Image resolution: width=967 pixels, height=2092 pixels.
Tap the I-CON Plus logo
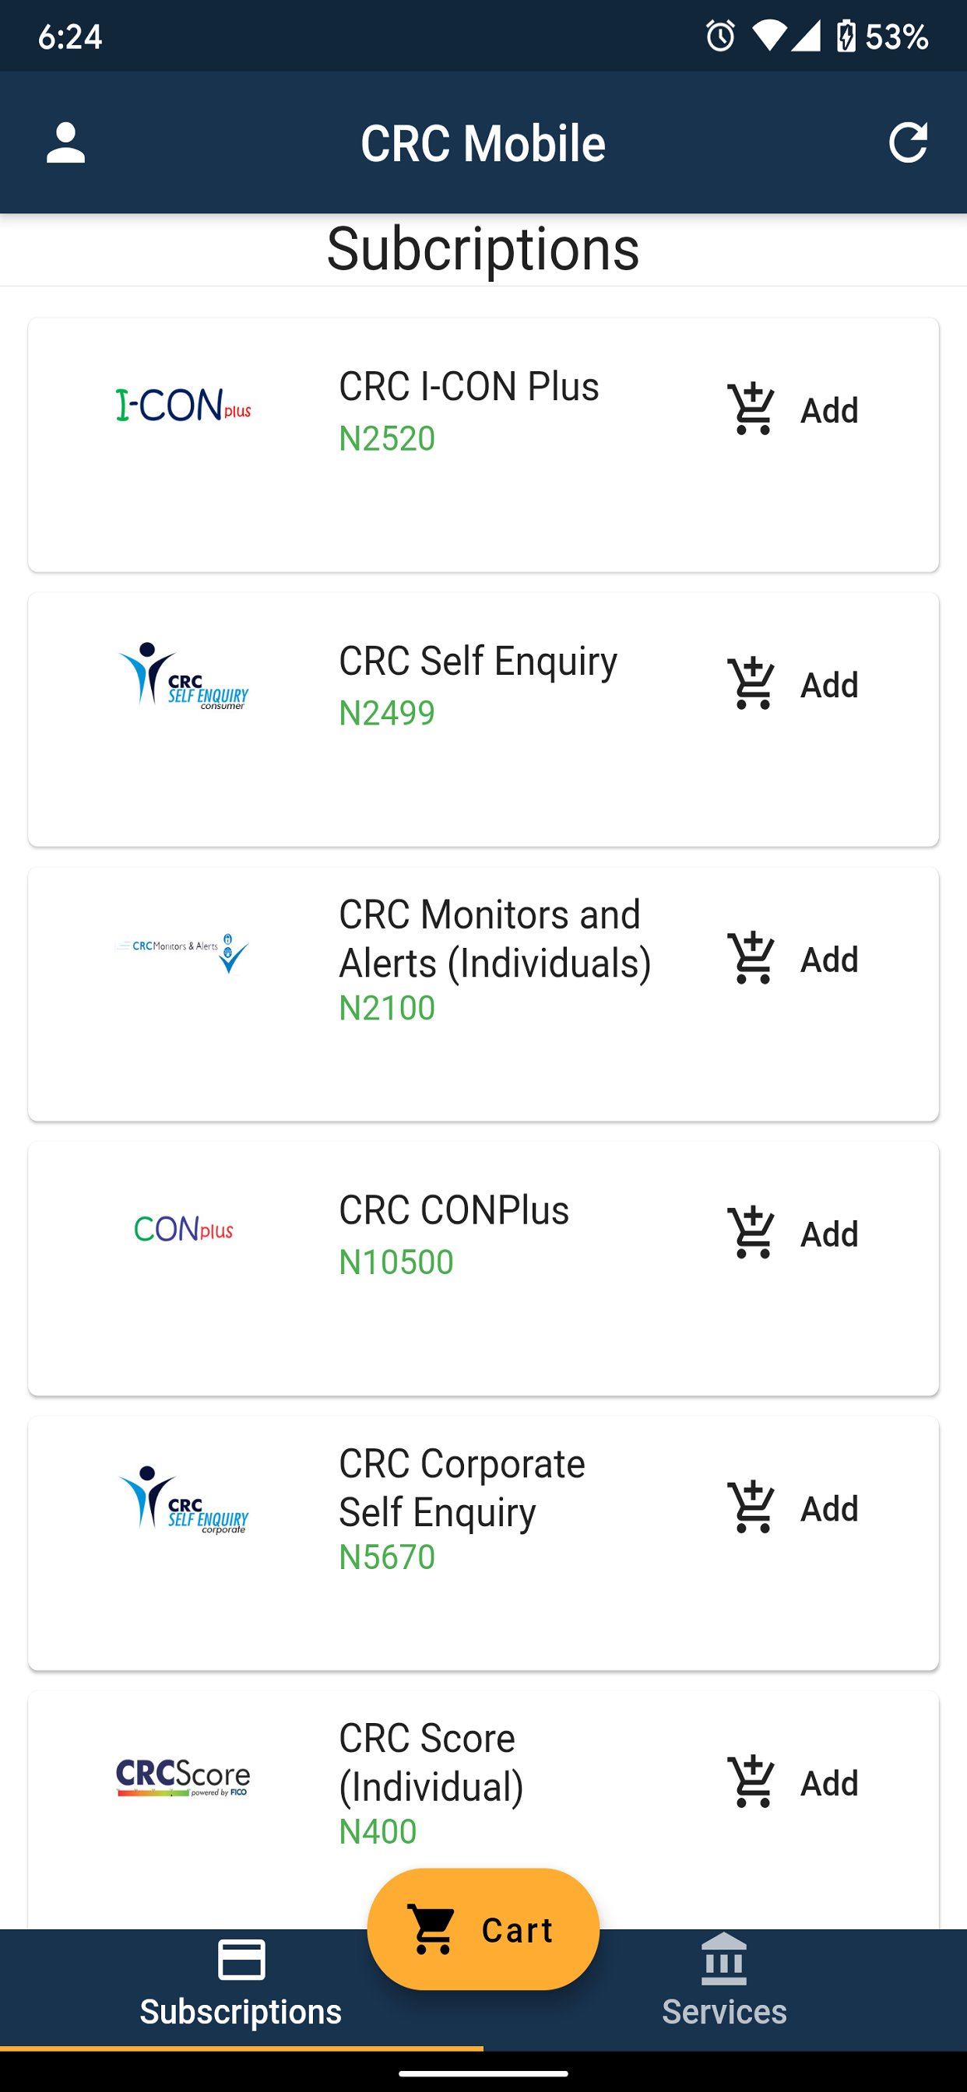[184, 405]
